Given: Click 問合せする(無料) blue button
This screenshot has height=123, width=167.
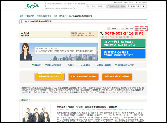Looking at the screenshot, I should [123, 54].
